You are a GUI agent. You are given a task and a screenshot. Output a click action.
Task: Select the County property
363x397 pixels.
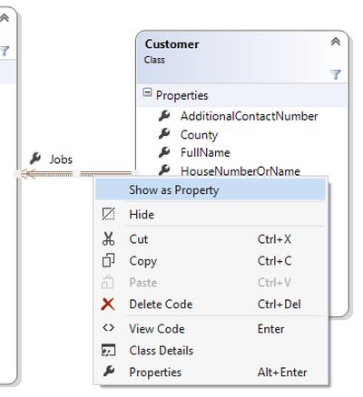[199, 135]
